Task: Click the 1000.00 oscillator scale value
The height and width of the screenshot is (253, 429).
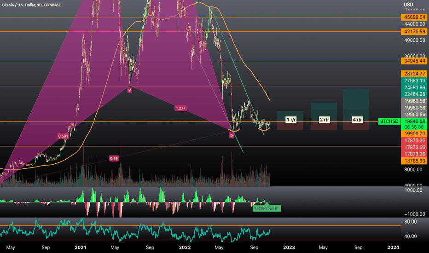Action: tap(413, 190)
